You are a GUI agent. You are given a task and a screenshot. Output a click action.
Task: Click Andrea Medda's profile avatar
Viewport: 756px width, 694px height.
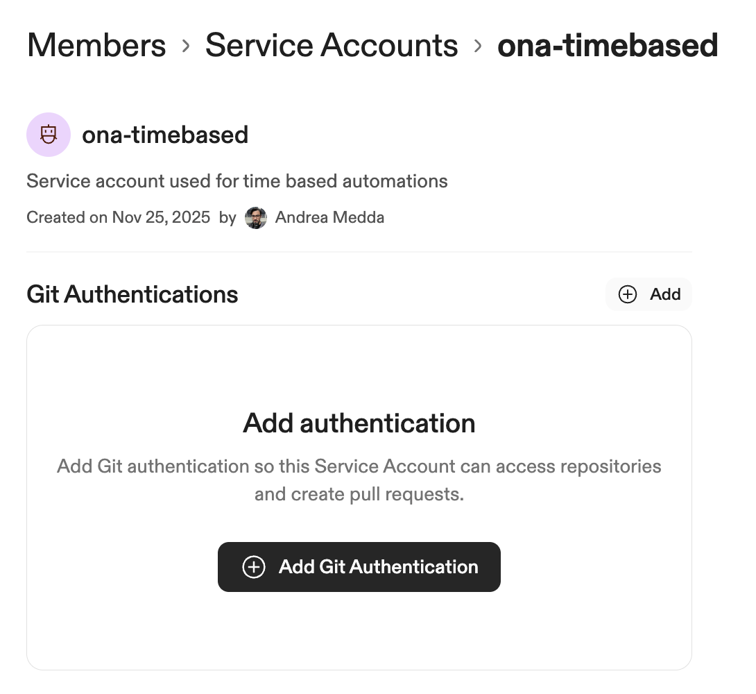[x=255, y=218]
